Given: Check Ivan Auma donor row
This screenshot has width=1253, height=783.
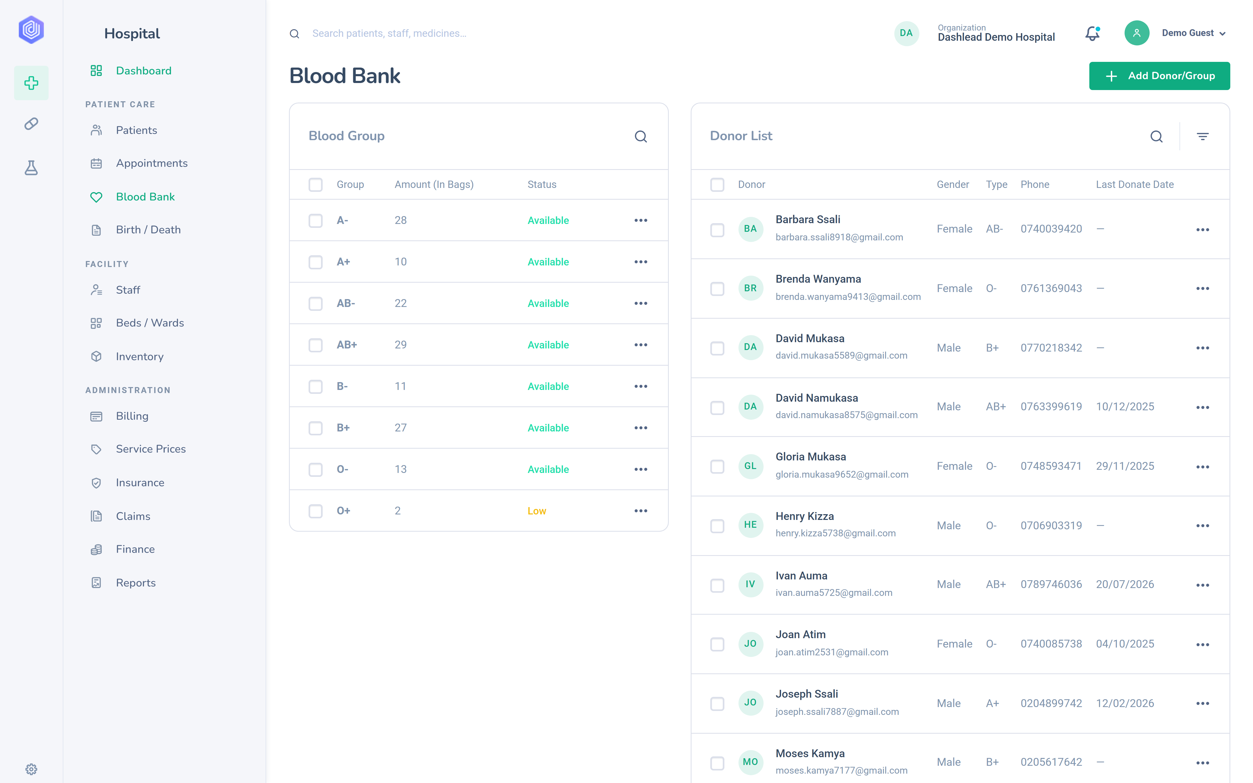Looking at the screenshot, I should (717, 585).
